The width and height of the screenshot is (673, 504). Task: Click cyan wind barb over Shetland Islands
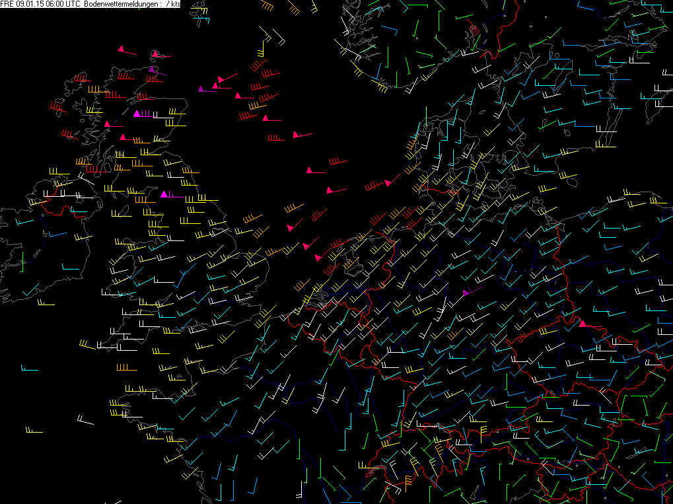(x=201, y=19)
